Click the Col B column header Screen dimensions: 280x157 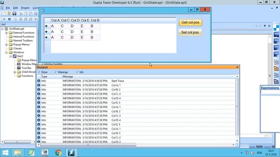pos(95,20)
